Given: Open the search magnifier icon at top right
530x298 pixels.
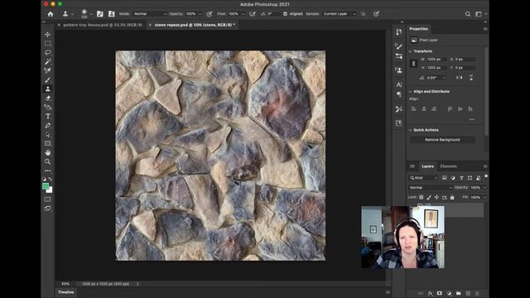Looking at the screenshot, I should (468, 14).
